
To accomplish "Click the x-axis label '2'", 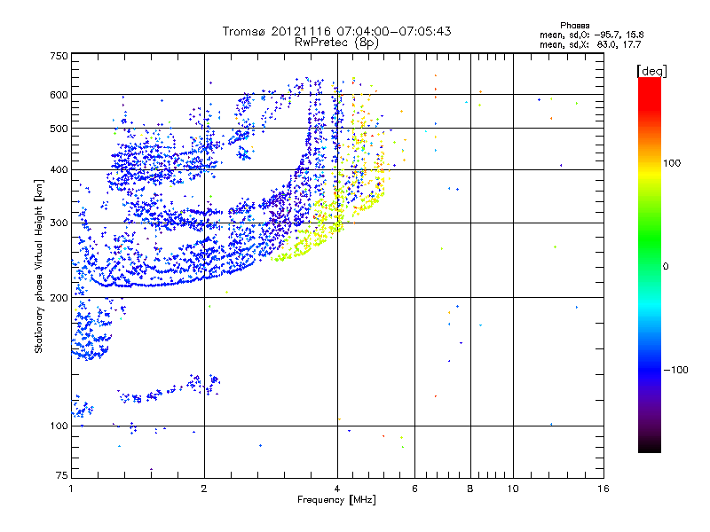I will [204, 489].
